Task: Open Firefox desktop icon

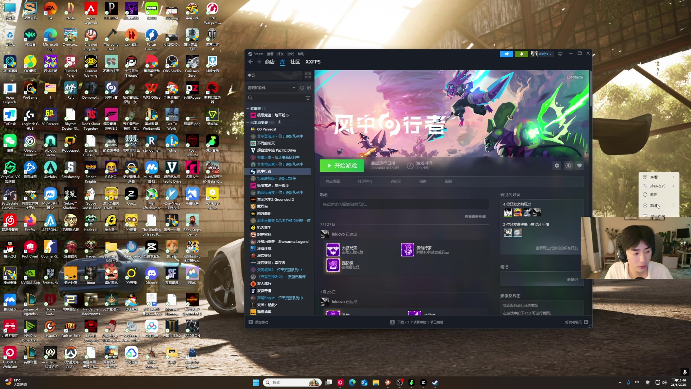Action: point(30,223)
